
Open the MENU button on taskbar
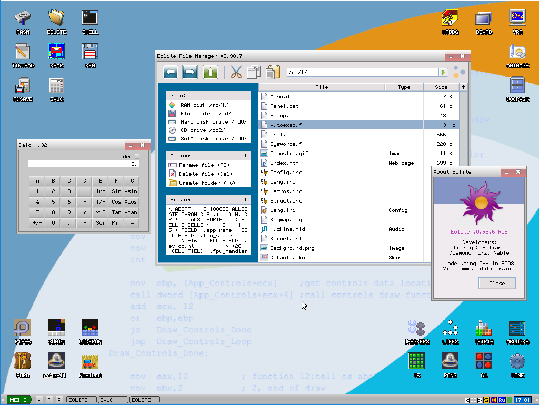(x=18, y=400)
